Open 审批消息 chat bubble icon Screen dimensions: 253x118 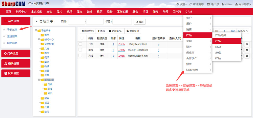(x=191, y=4)
